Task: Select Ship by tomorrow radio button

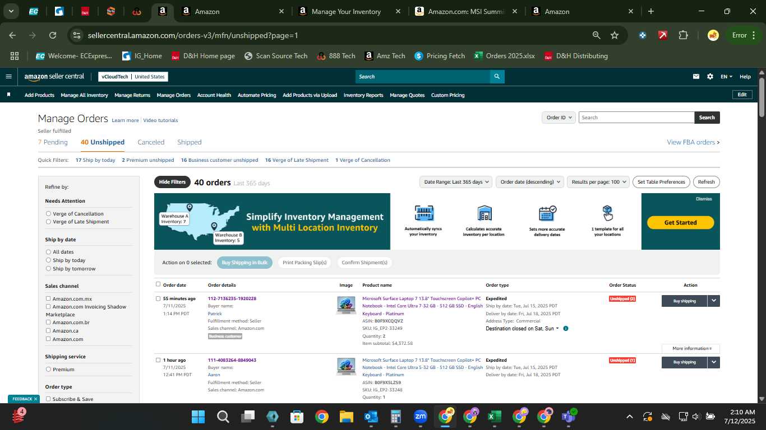Action: tap(49, 269)
